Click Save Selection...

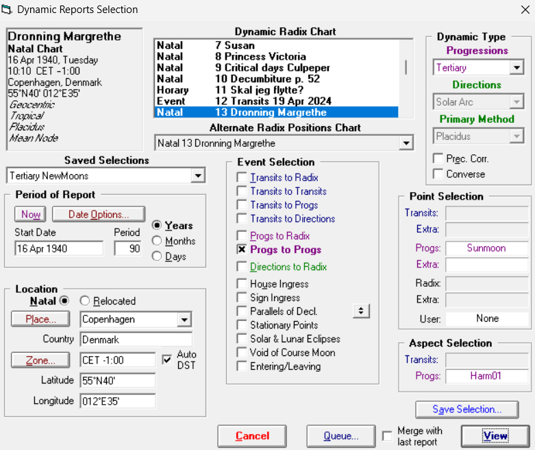pyautogui.click(x=467, y=410)
